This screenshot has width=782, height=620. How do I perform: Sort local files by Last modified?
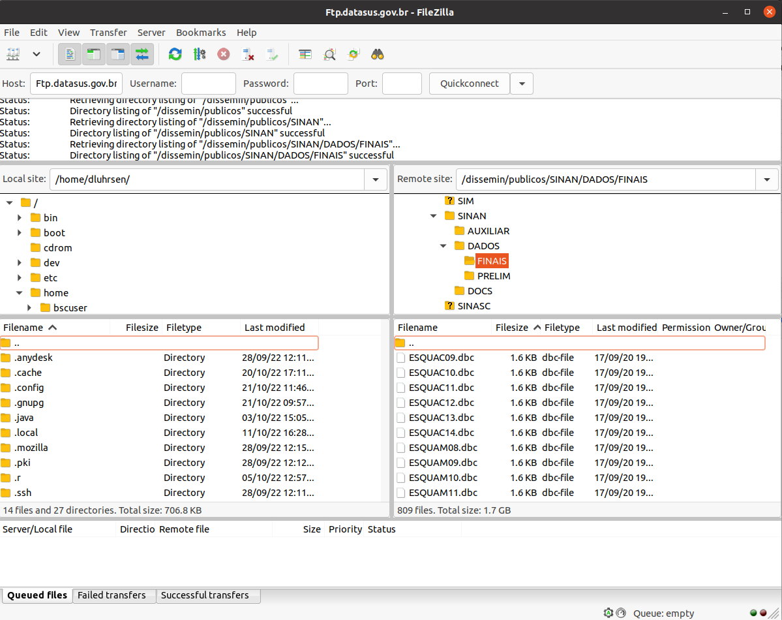click(x=279, y=328)
